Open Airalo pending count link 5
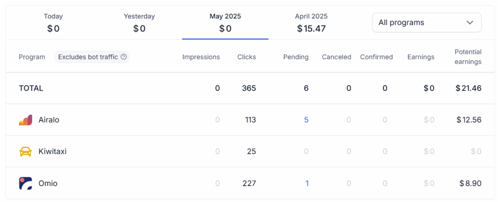Viewport: 498px width, 202px height. (x=306, y=120)
